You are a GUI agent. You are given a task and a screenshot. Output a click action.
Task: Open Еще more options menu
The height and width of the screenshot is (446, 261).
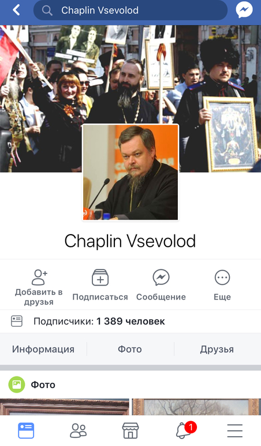222,277
